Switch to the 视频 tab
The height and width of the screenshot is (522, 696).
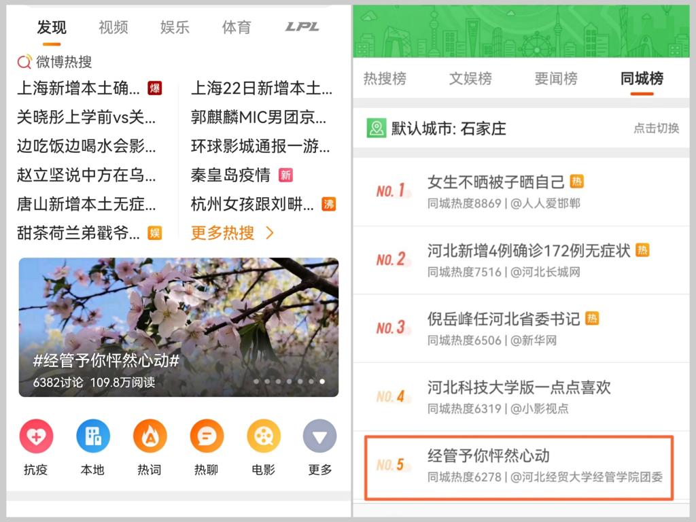coord(113,27)
